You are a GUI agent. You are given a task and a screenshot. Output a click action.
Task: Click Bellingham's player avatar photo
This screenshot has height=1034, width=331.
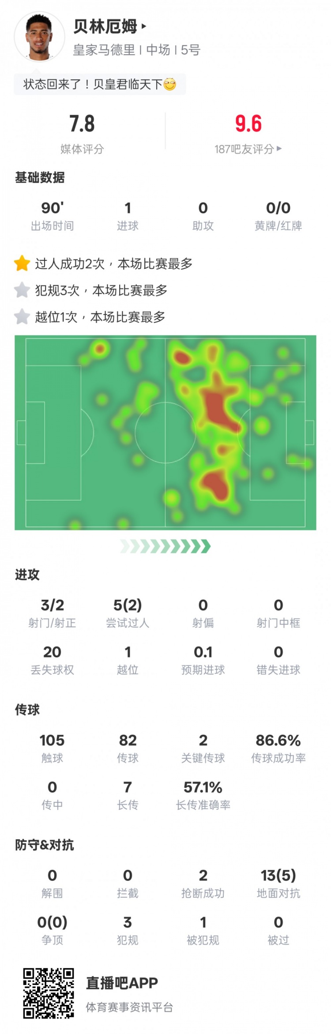[x=39, y=36]
